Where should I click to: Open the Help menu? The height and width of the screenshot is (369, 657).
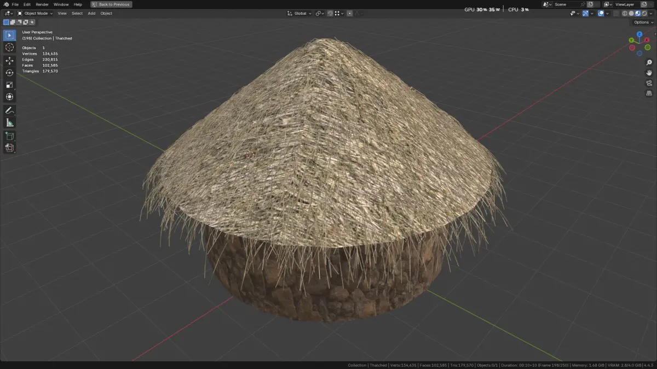click(x=78, y=4)
